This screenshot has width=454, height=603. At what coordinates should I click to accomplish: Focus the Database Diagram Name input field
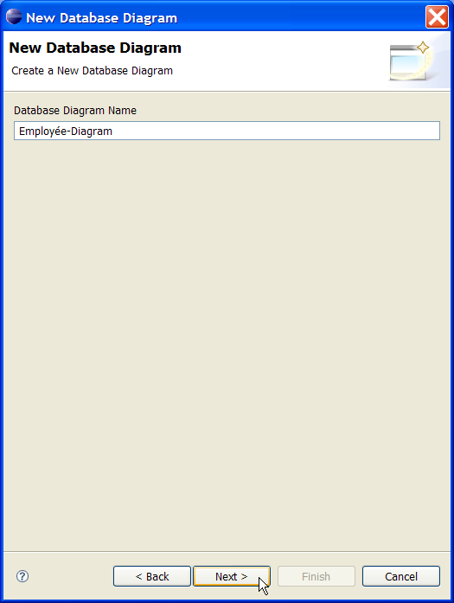point(227,131)
